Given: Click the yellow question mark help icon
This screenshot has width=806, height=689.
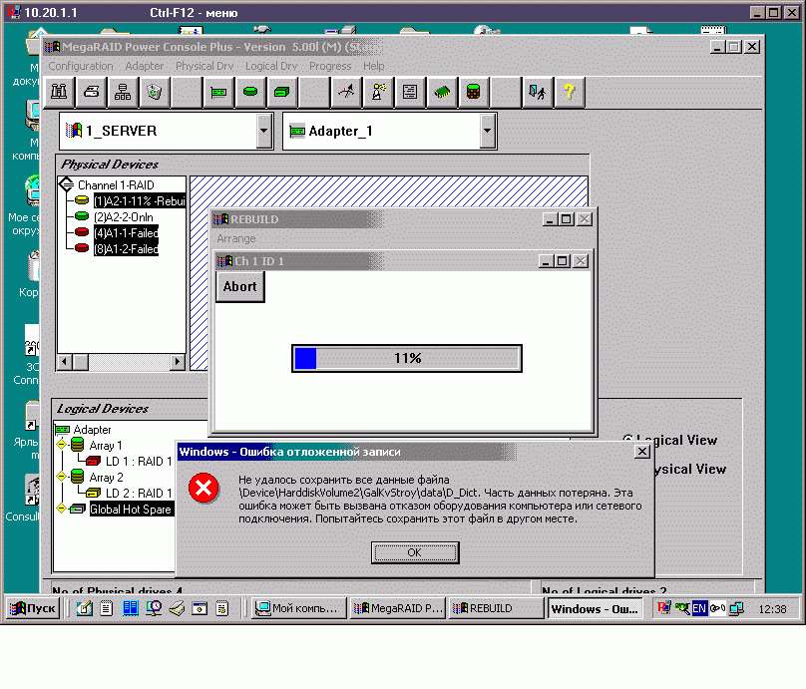Looking at the screenshot, I should pos(569,92).
